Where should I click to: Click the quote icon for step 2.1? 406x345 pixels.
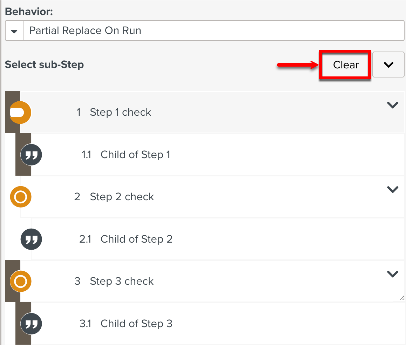pyautogui.click(x=31, y=239)
